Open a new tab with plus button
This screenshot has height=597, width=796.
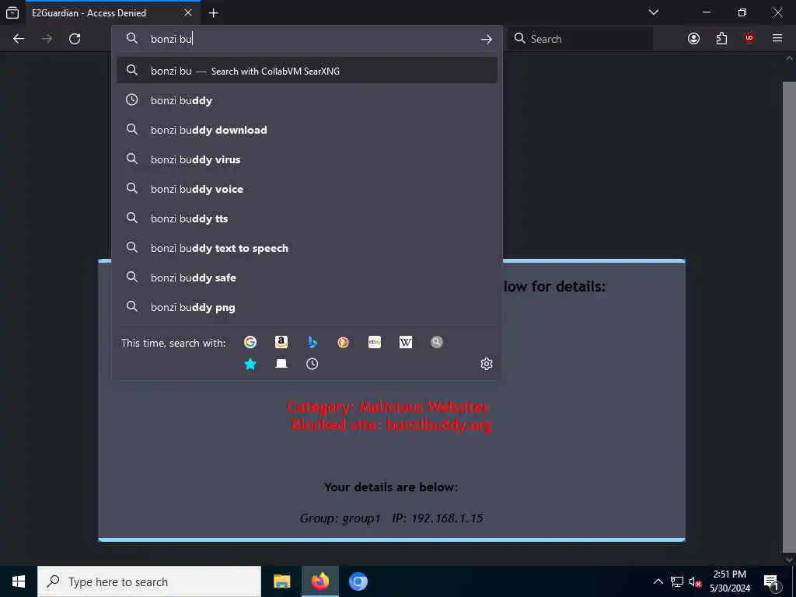coord(214,13)
